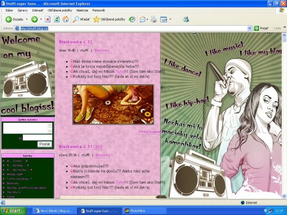Click the Poslat button
287x215 pixels.
click(x=44, y=144)
